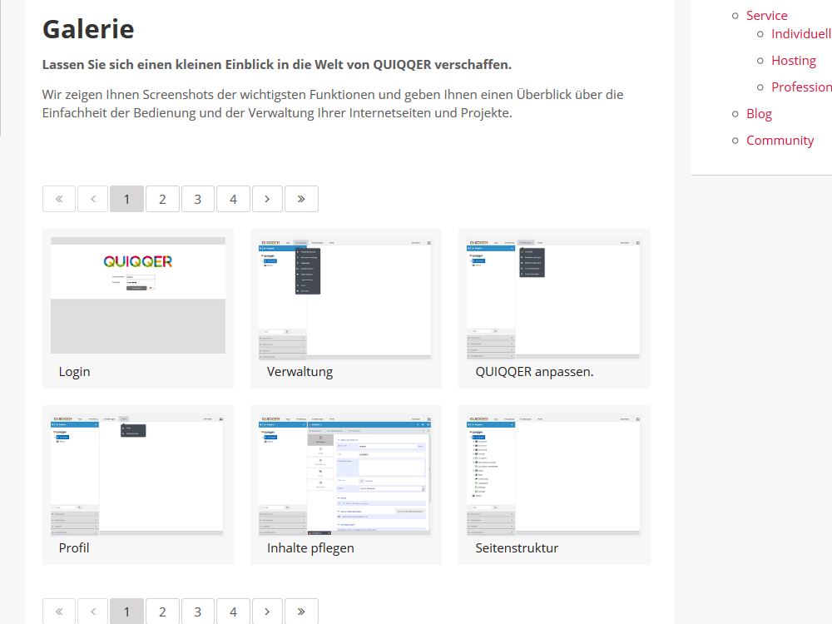
Task: Open the Login screenshot thumbnail
Action: pyautogui.click(x=138, y=295)
